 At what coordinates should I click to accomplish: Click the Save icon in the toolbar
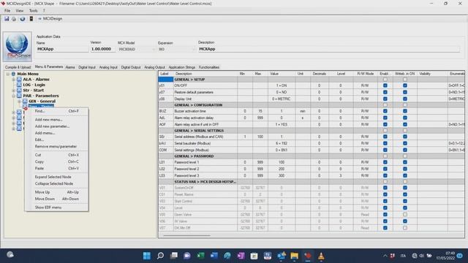point(7,19)
